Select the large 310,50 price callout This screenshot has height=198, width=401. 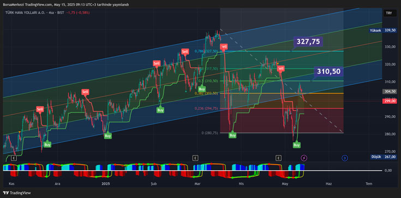pos(328,71)
